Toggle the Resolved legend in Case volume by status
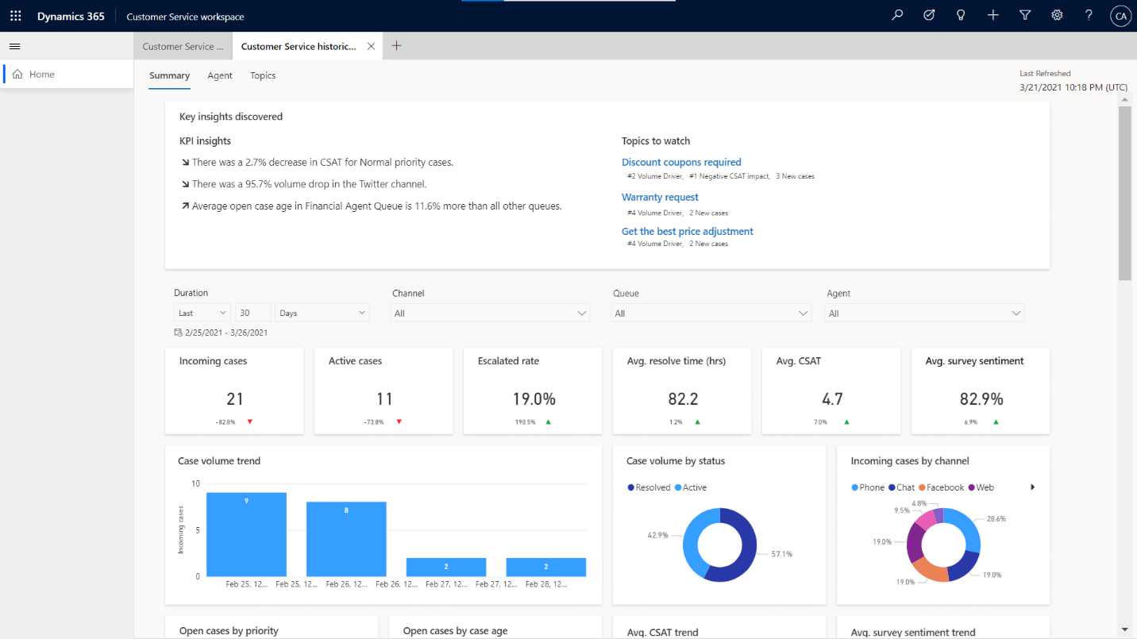1137x639 pixels. click(x=646, y=487)
